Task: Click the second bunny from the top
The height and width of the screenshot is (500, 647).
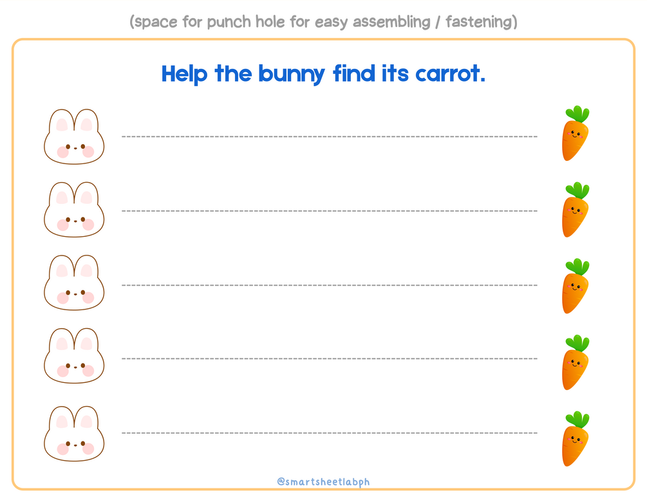Action: click(x=74, y=211)
